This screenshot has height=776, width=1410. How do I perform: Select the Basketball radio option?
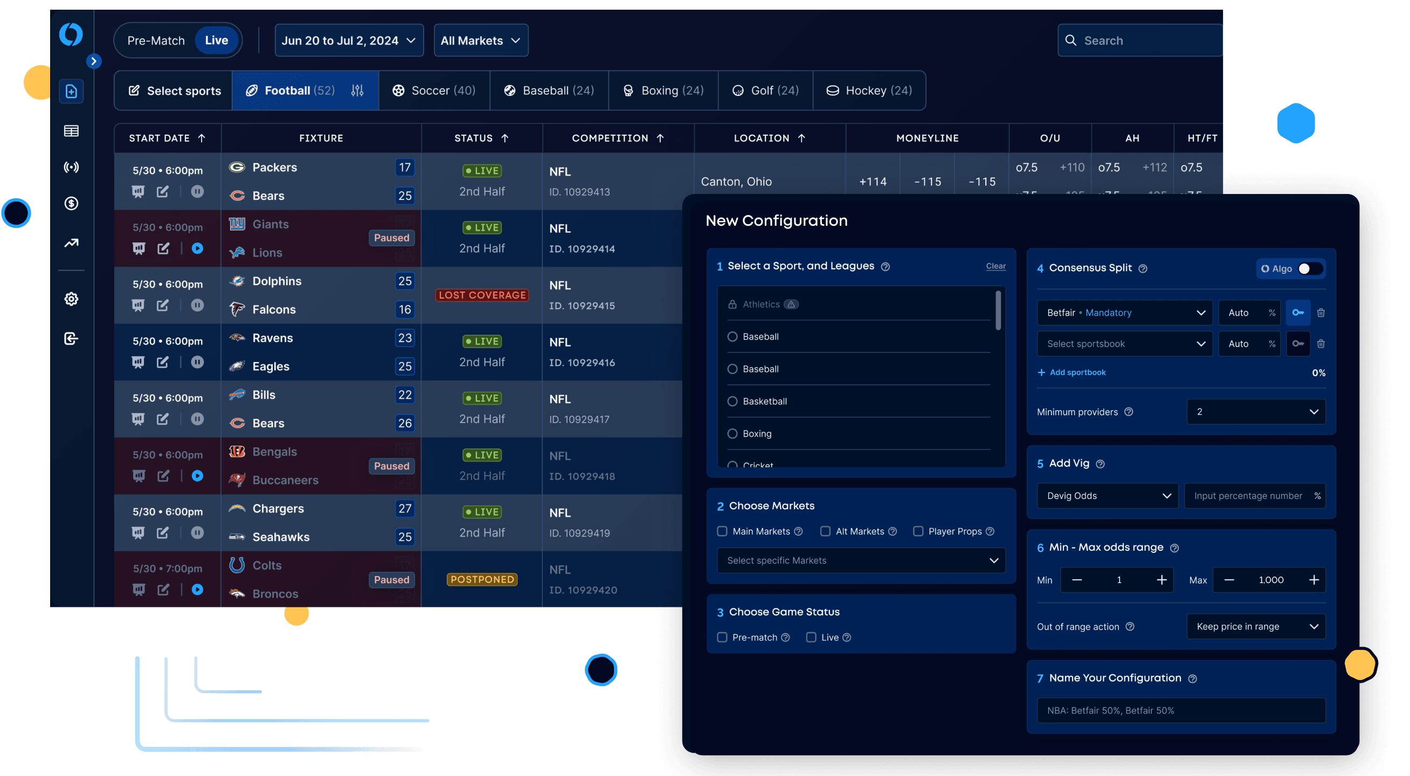coord(732,401)
